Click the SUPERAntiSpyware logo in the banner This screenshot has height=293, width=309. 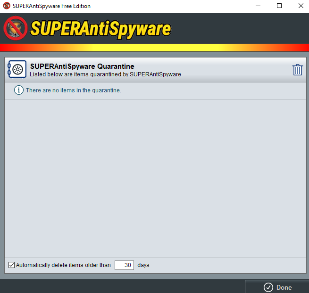87,29
